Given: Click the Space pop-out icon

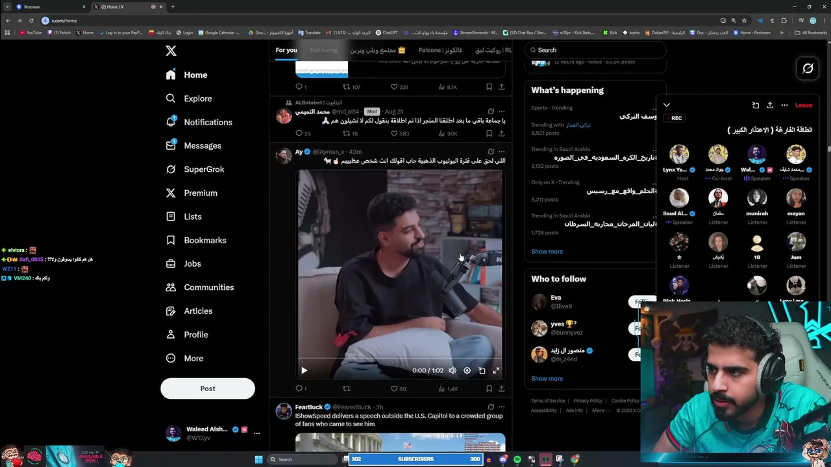Looking at the screenshot, I should click(x=756, y=105).
